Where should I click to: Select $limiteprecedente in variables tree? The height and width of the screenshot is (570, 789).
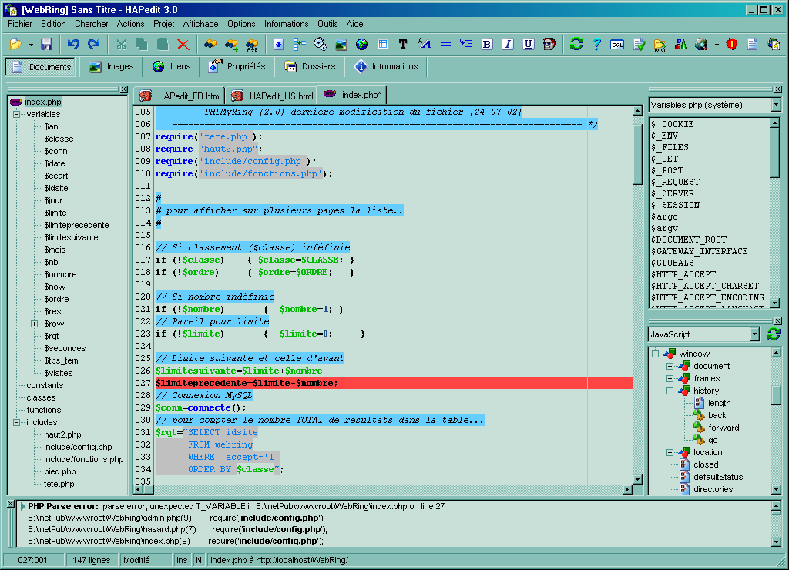[76, 225]
